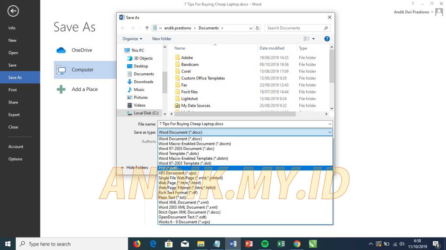The width and height of the screenshot is (446, 250).
Task: Click the Wi-Fi network tray icon
Action: (x=394, y=244)
